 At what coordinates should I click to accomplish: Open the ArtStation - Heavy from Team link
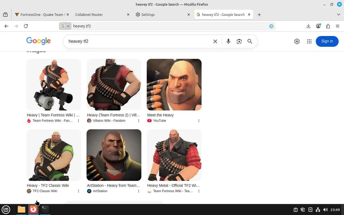coord(113,185)
